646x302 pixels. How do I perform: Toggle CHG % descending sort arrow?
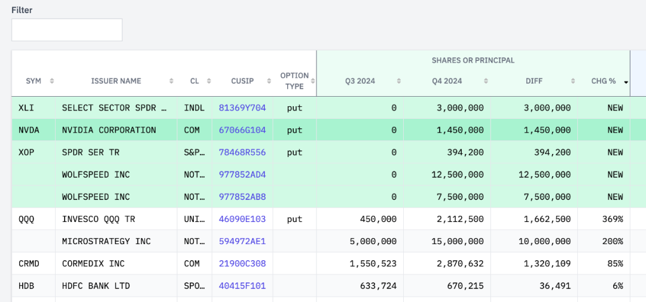coord(626,82)
